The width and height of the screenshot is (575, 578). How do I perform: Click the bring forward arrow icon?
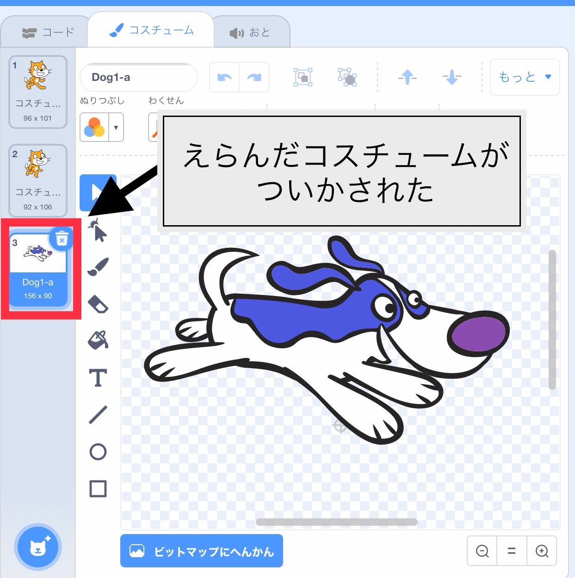point(407,77)
